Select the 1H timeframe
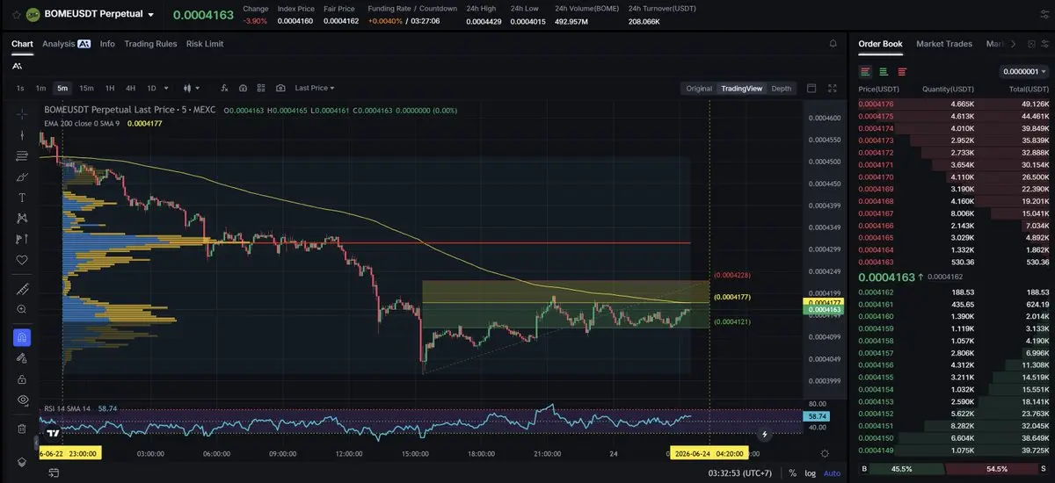 tap(110, 88)
